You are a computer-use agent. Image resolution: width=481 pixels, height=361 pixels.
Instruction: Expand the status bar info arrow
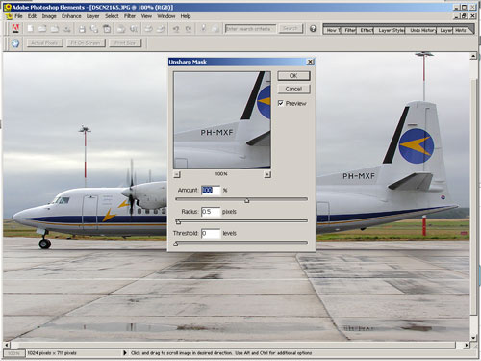pyautogui.click(x=125, y=353)
